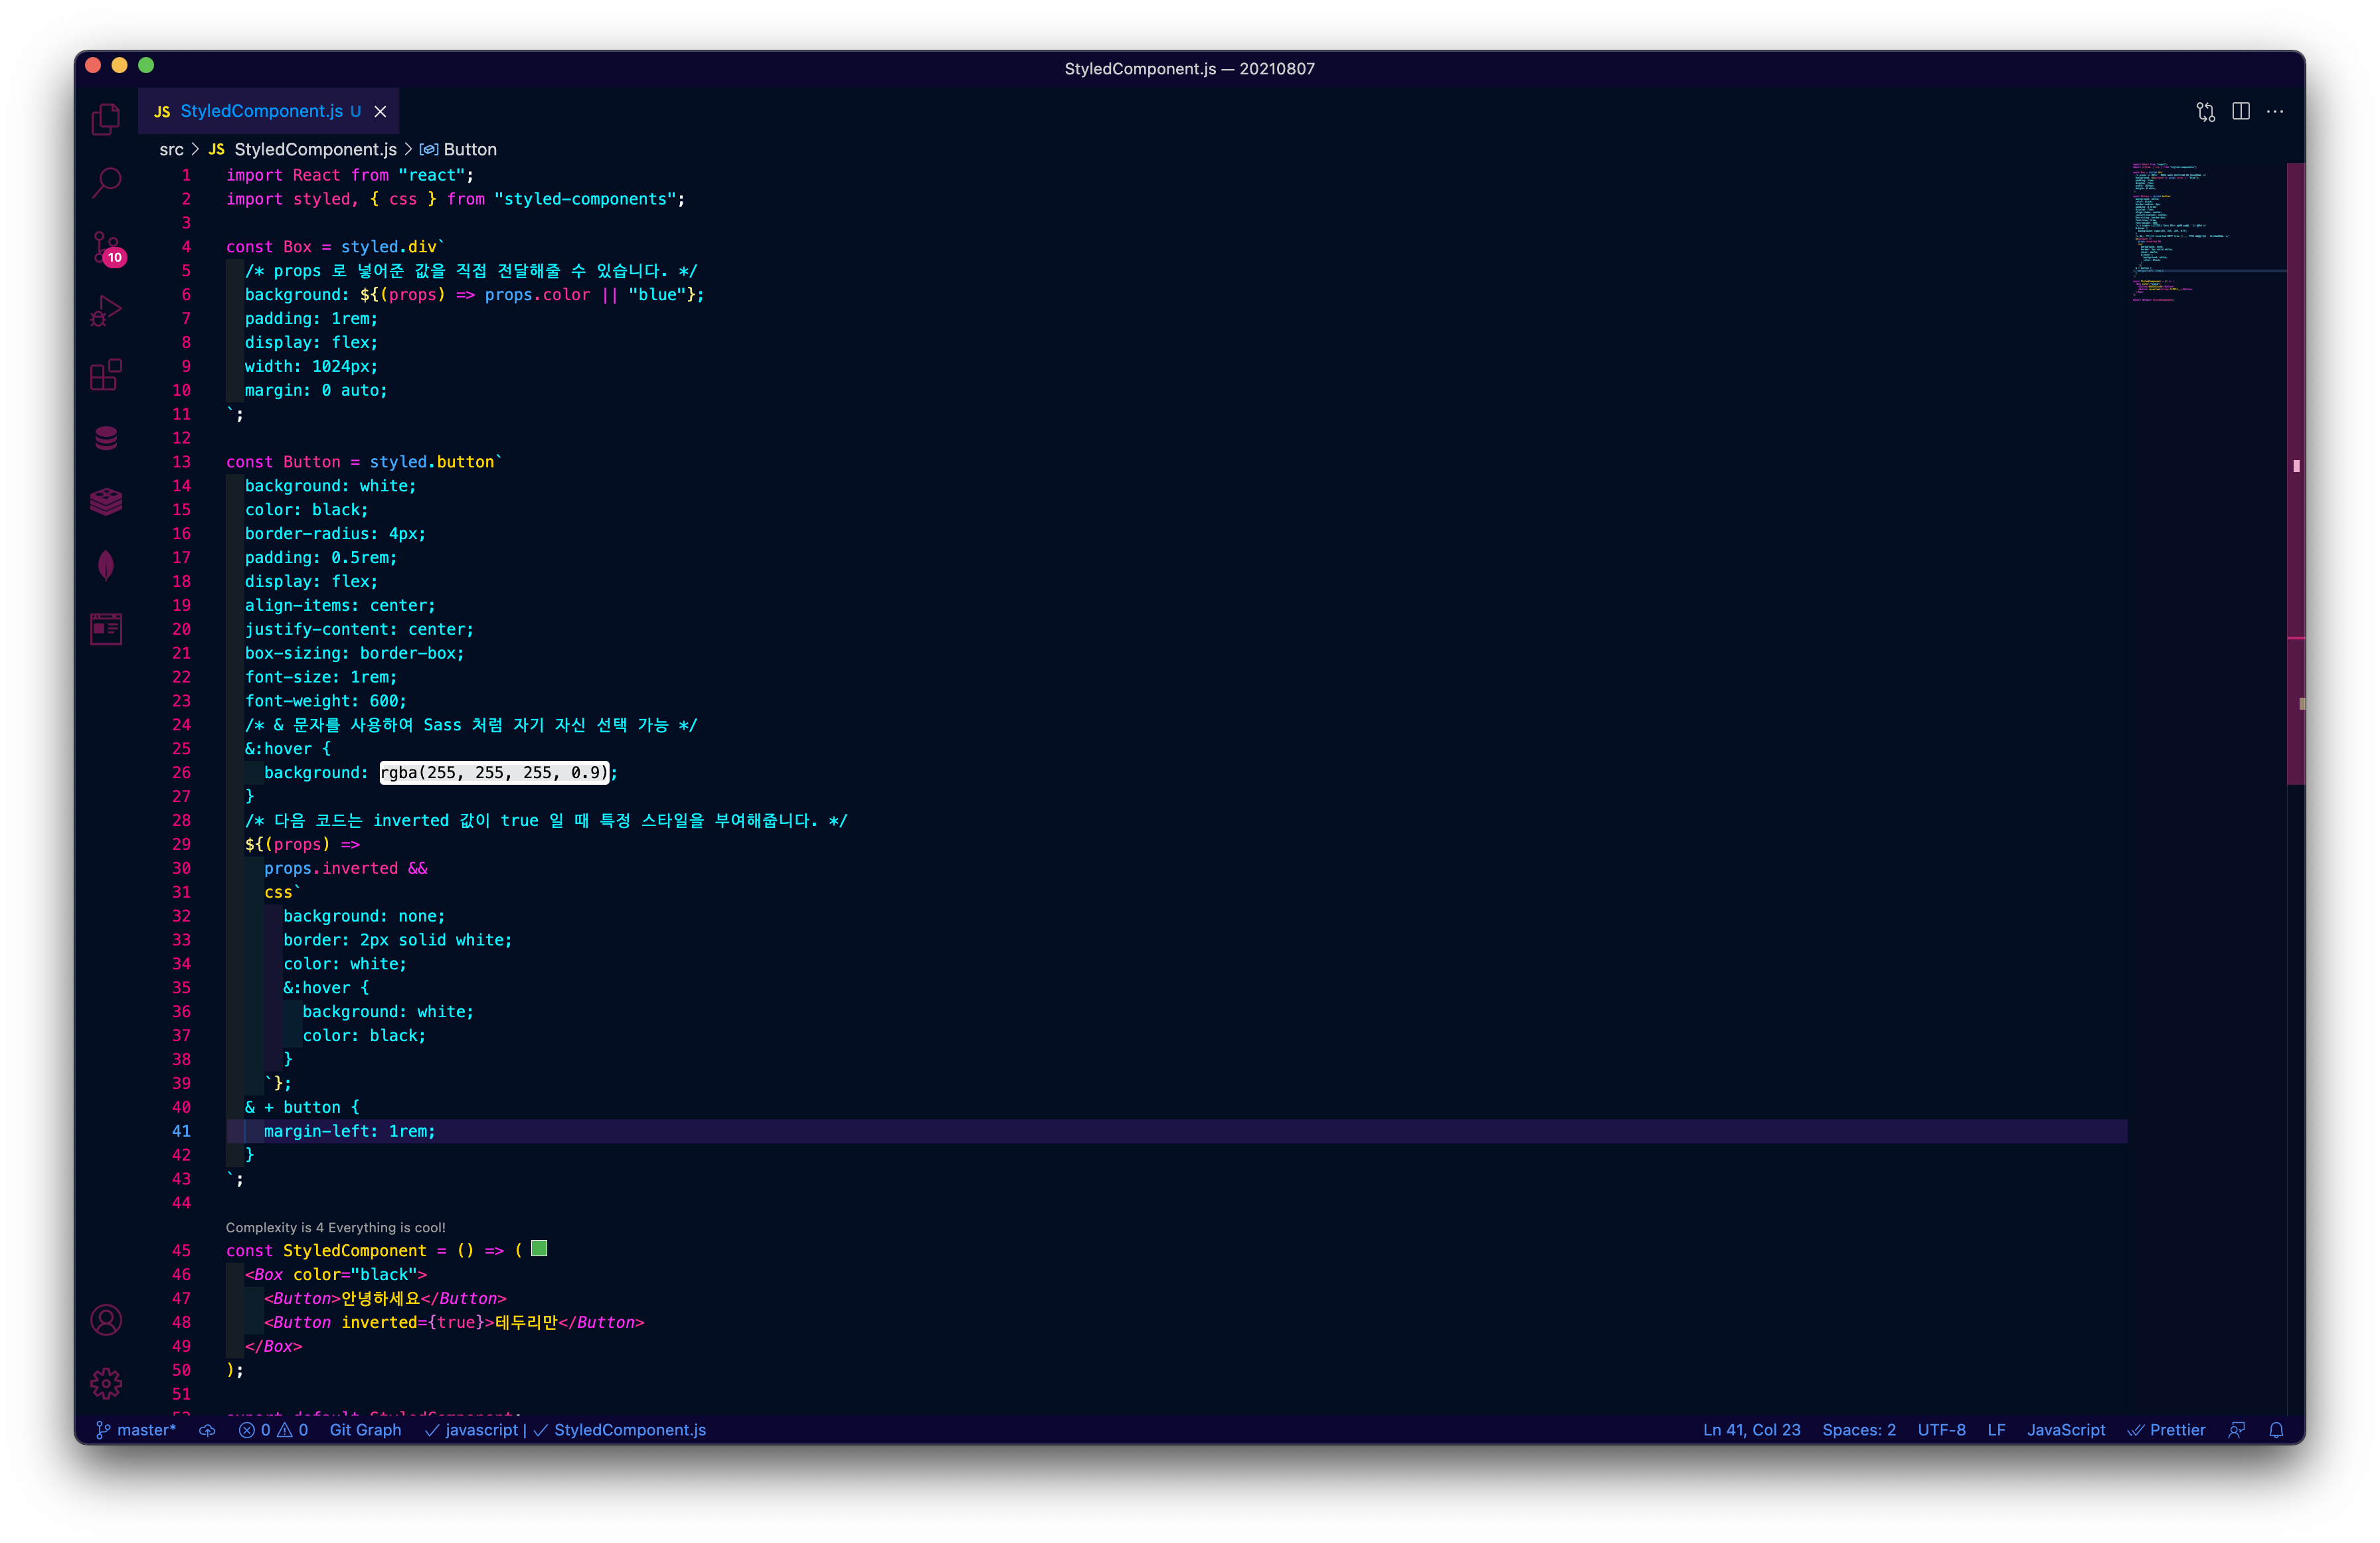Close the StyledComponent.js tab
This screenshot has width=2380, height=1543.
pos(380,111)
